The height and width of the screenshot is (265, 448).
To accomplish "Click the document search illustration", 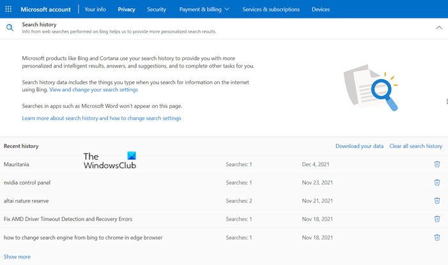I will click(x=371, y=86).
